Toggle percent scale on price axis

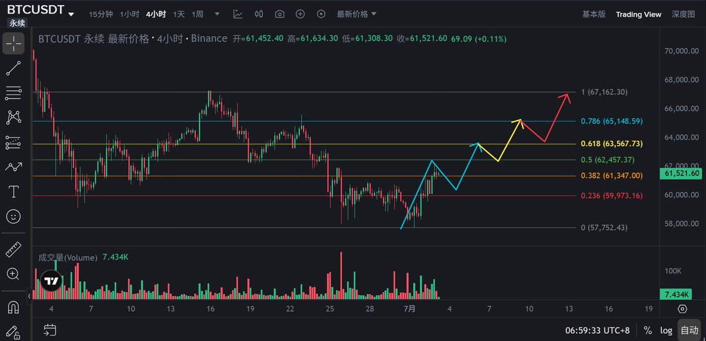click(648, 330)
